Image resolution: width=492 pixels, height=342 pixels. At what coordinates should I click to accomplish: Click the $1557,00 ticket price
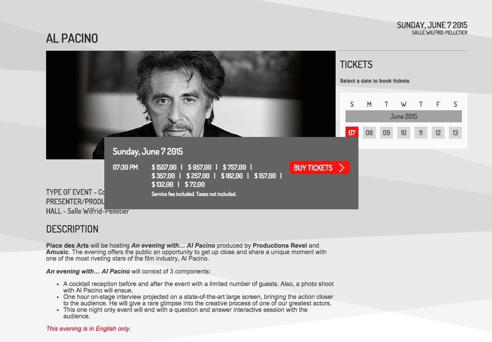tap(164, 167)
